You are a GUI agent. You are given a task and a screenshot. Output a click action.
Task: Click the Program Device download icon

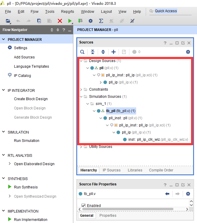click(x=80, y=21)
